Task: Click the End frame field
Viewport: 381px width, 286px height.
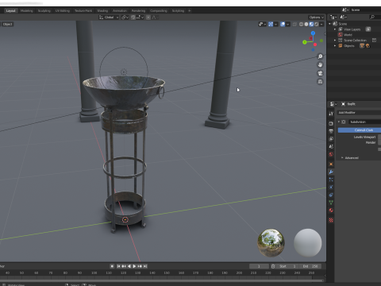Action: (311, 266)
